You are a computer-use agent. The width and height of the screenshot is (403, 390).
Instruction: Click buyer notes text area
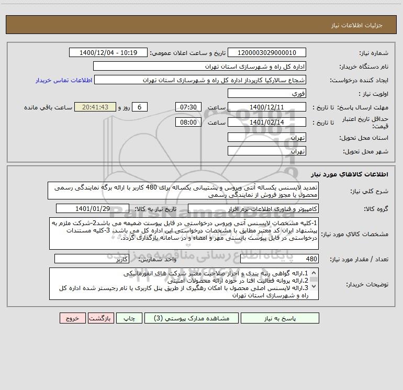184,284
